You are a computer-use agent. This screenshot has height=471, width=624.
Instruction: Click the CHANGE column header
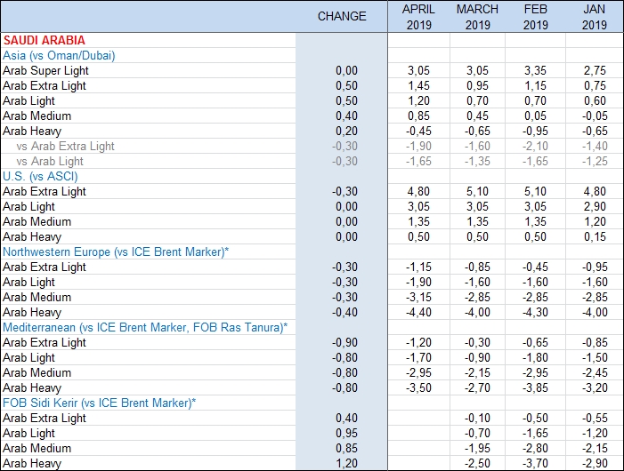[x=342, y=17]
